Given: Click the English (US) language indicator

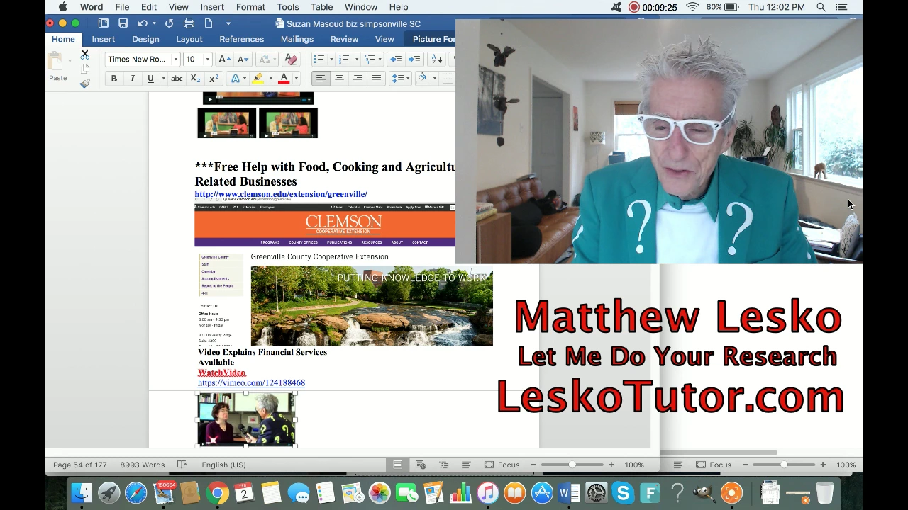Looking at the screenshot, I should pyautogui.click(x=223, y=465).
